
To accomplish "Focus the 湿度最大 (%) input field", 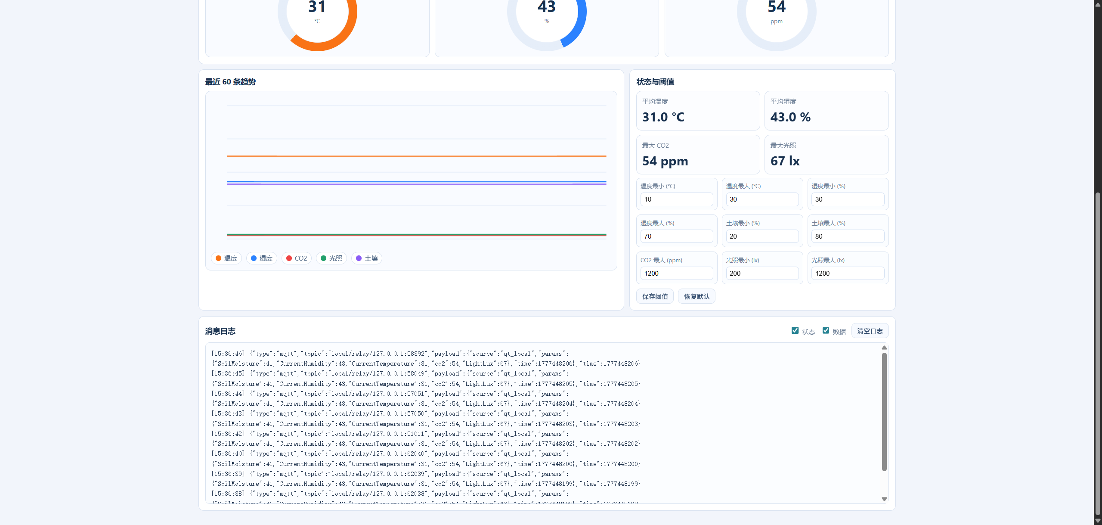I will [x=677, y=236].
